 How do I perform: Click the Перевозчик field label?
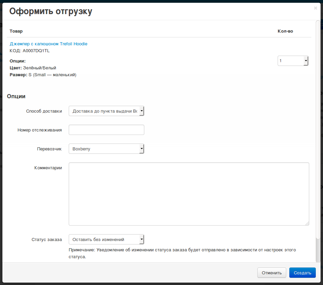click(49, 149)
